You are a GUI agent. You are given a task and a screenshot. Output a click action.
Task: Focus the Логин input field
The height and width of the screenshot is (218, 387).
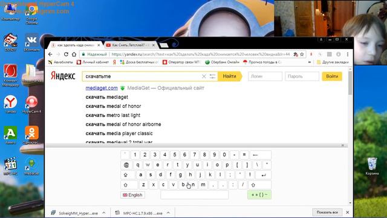coord(265,76)
